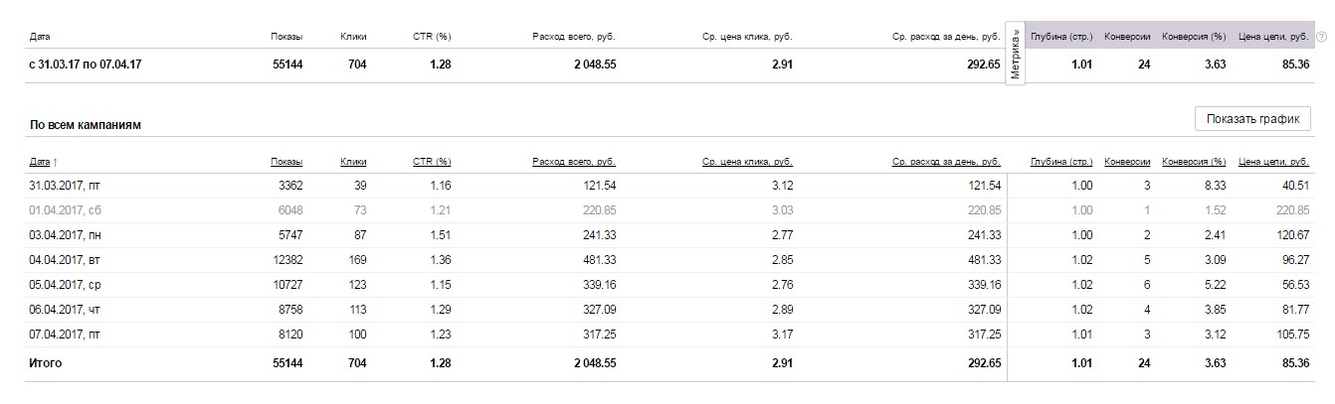Sort by Конверсия (%) column header
The image size is (1335, 404).
[x=1194, y=161]
